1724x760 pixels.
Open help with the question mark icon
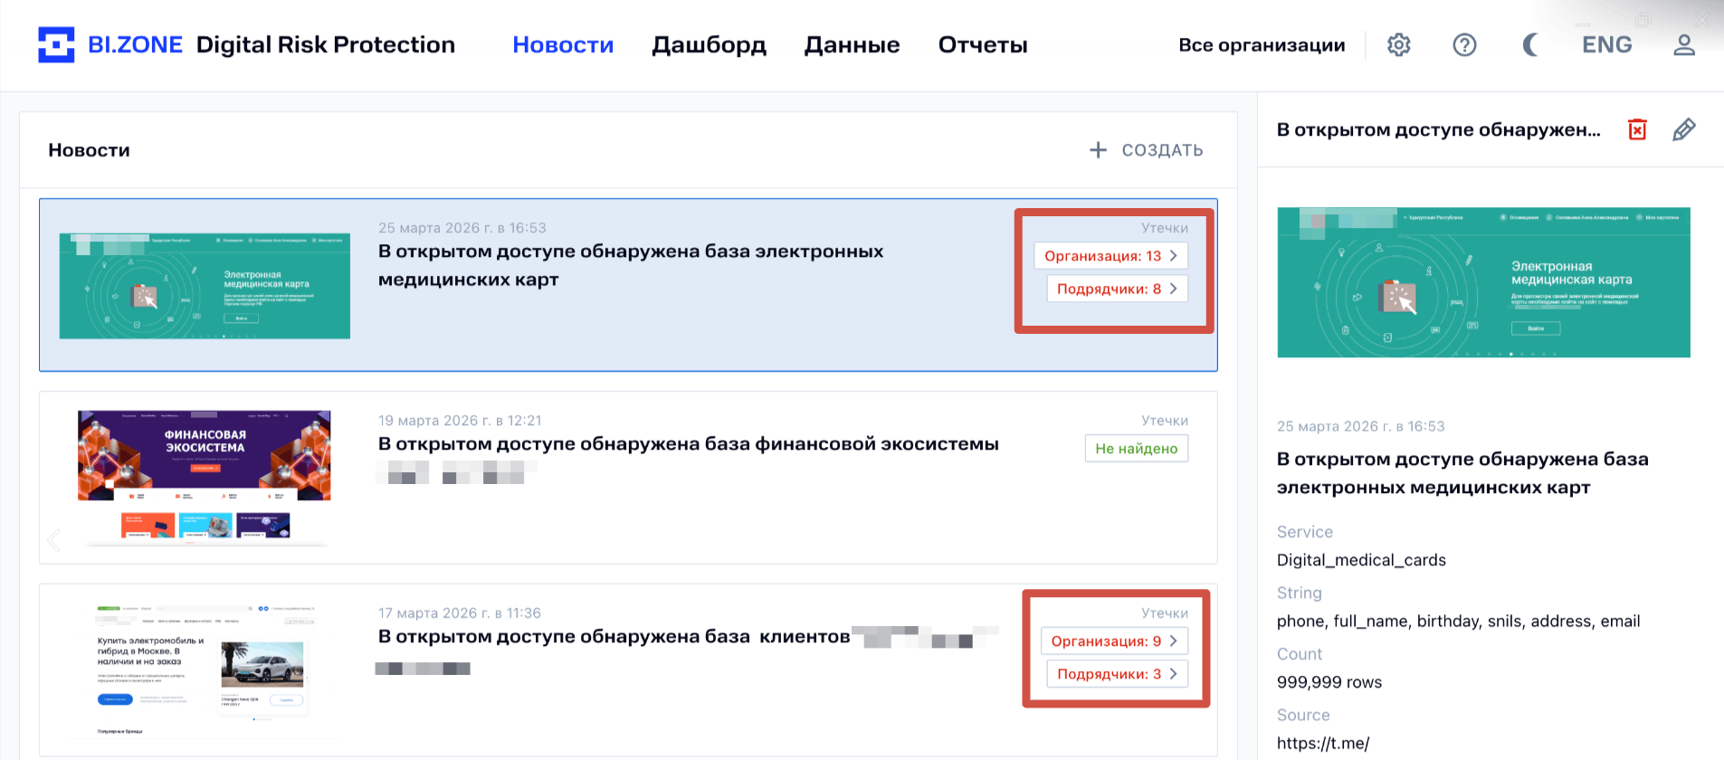pos(1464,44)
